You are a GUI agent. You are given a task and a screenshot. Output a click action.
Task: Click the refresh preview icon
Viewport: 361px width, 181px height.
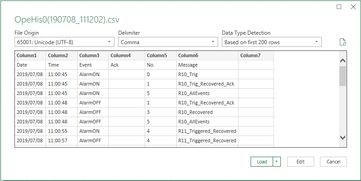(x=343, y=42)
